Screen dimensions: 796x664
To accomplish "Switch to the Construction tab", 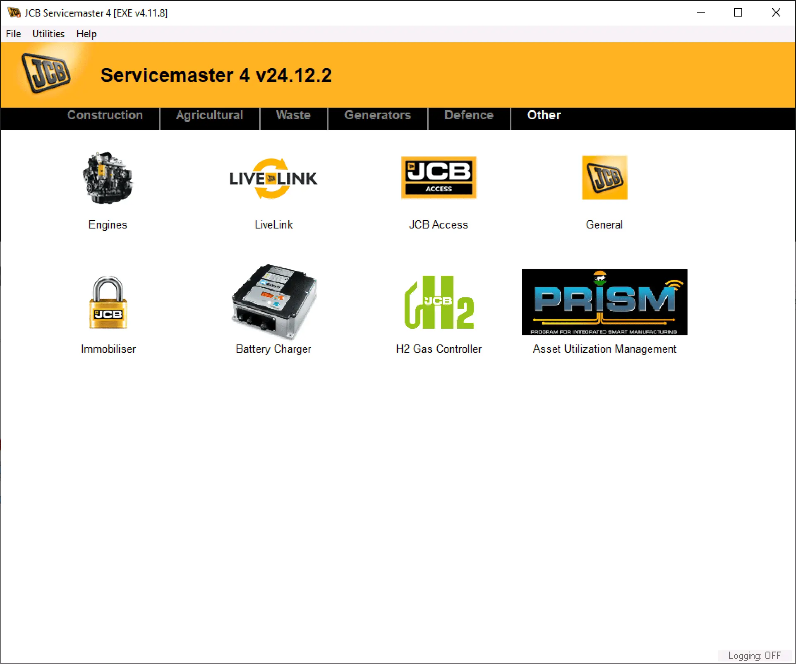I will pos(105,115).
